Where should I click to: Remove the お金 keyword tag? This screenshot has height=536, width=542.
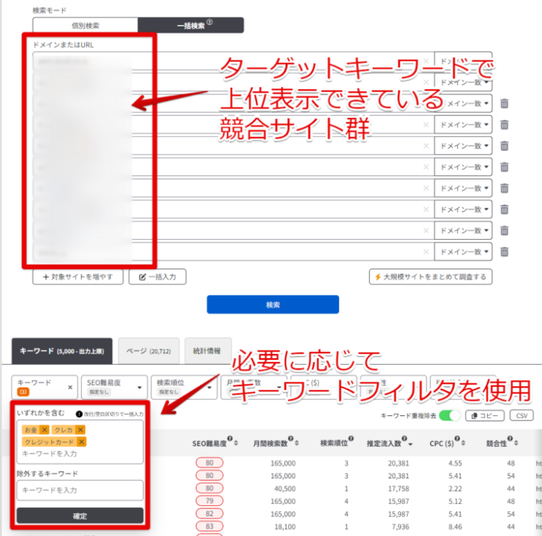(x=45, y=429)
